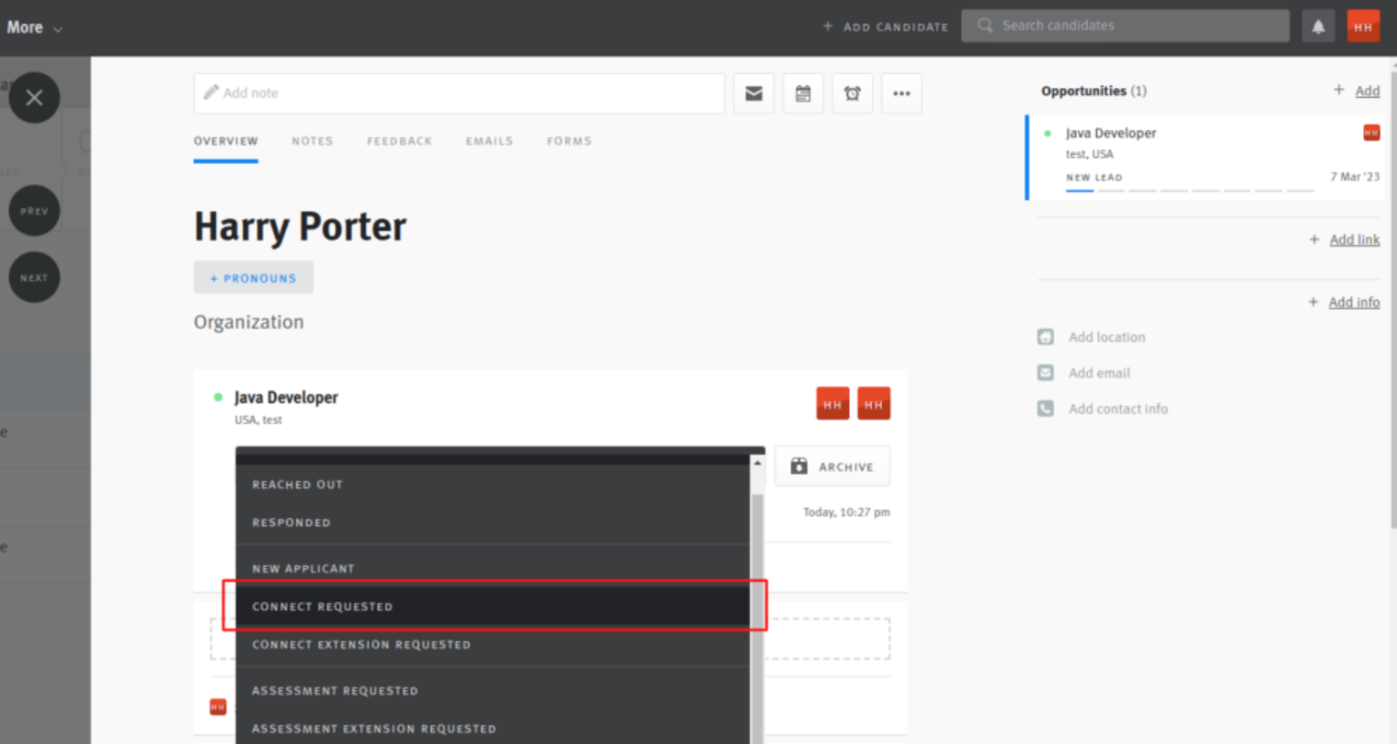The image size is (1397, 744).
Task: Click the Add contact info phone icon
Action: [x=1045, y=408]
